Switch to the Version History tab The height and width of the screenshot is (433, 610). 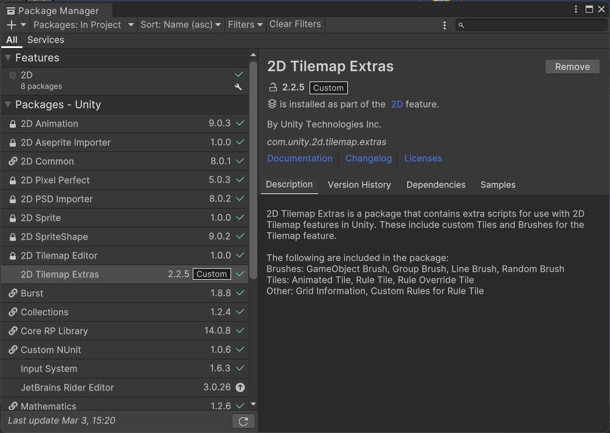point(359,185)
